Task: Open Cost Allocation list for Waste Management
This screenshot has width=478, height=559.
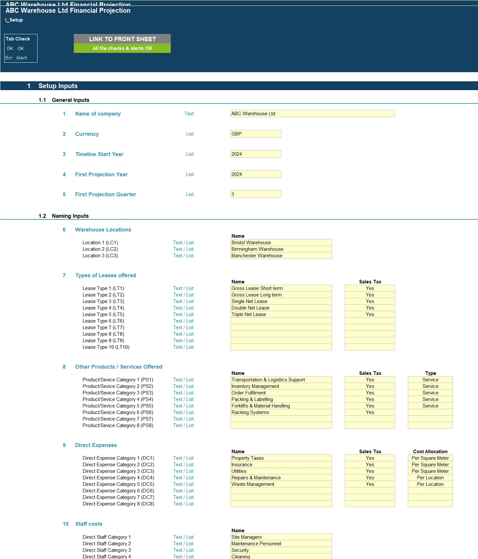Action: point(430,484)
